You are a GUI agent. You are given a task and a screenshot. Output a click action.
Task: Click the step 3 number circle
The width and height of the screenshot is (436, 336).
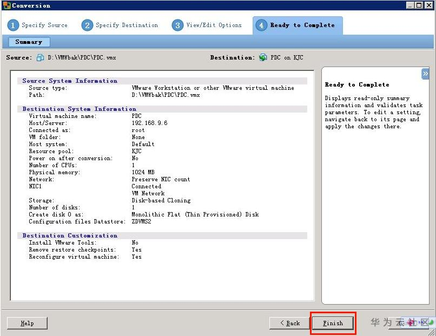click(x=177, y=25)
